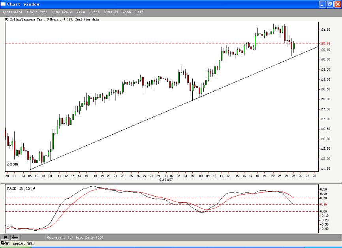This screenshot has width=342, height=248.
Task: Open the Instrument menu
Action: click(13, 12)
